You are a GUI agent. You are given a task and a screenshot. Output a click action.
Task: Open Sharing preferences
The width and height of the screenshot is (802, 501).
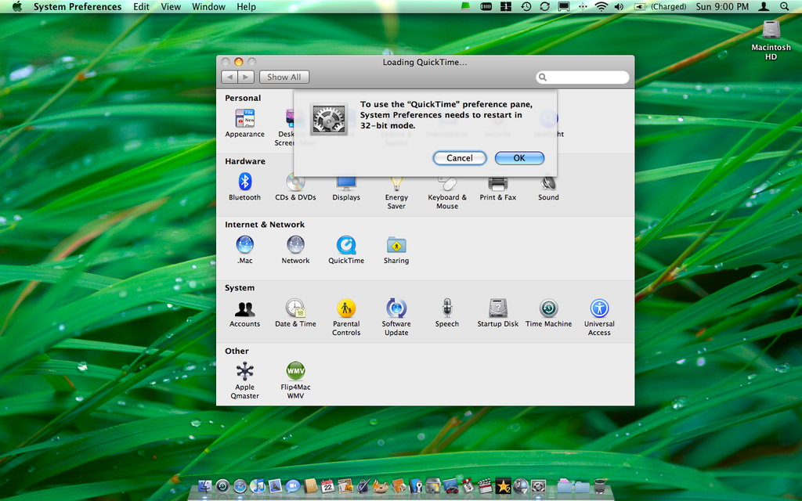[396, 250]
